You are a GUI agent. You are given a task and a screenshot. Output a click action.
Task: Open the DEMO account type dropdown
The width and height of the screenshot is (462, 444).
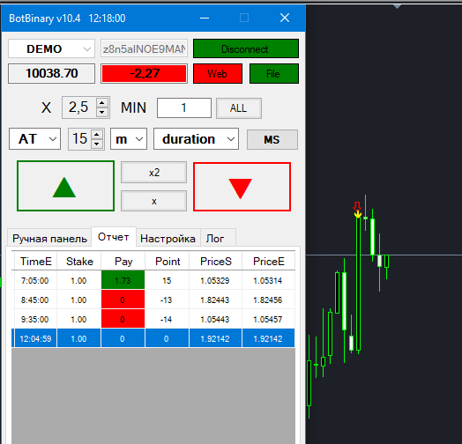click(x=51, y=48)
